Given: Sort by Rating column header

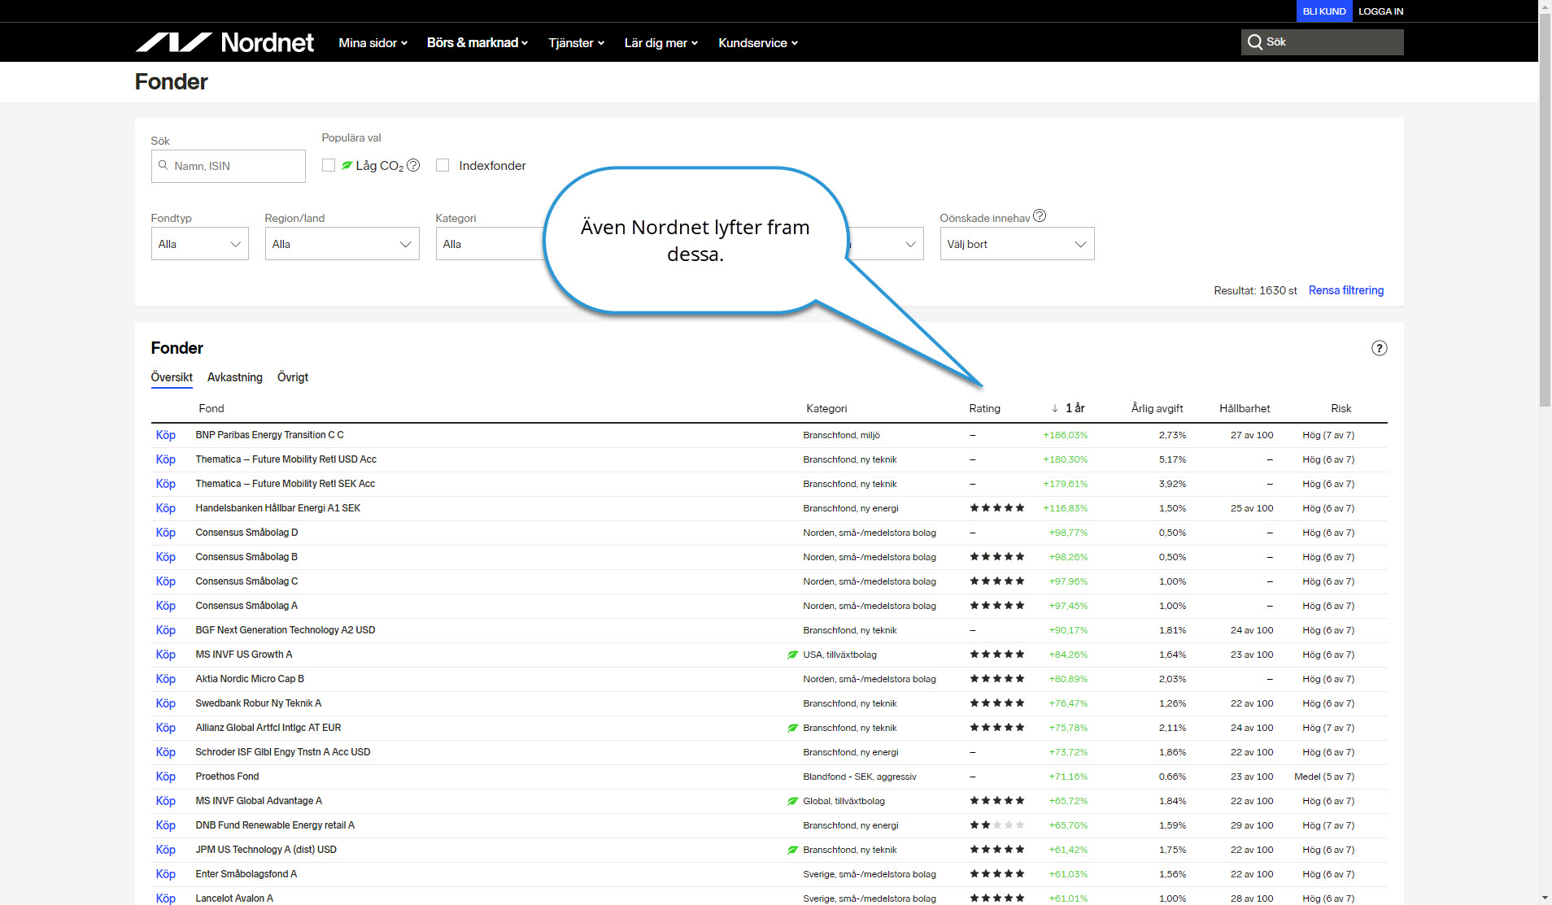Looking at the screenshot, I should coord(985,408).
